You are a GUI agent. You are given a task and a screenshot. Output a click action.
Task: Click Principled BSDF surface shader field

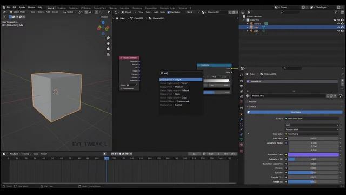312,119
